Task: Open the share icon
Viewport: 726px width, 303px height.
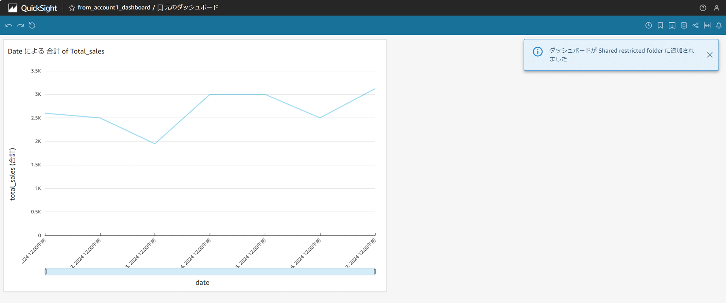Action: pyautogui.click(x=696, y=25)
